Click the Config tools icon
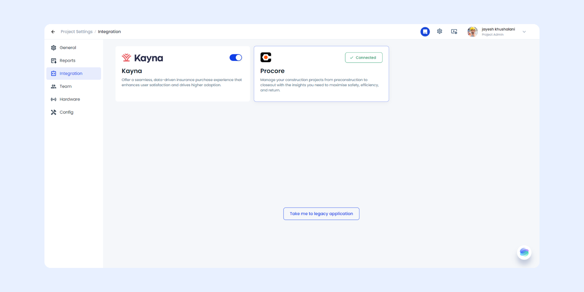This screenshot has height=292, width=584. (54, 112)
